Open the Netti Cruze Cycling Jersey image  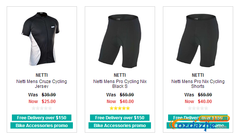pos(41,39)
